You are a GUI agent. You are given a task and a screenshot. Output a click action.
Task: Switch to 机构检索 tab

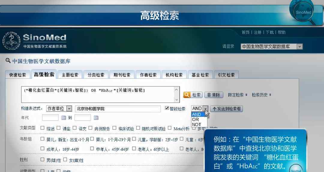(174, 75)
